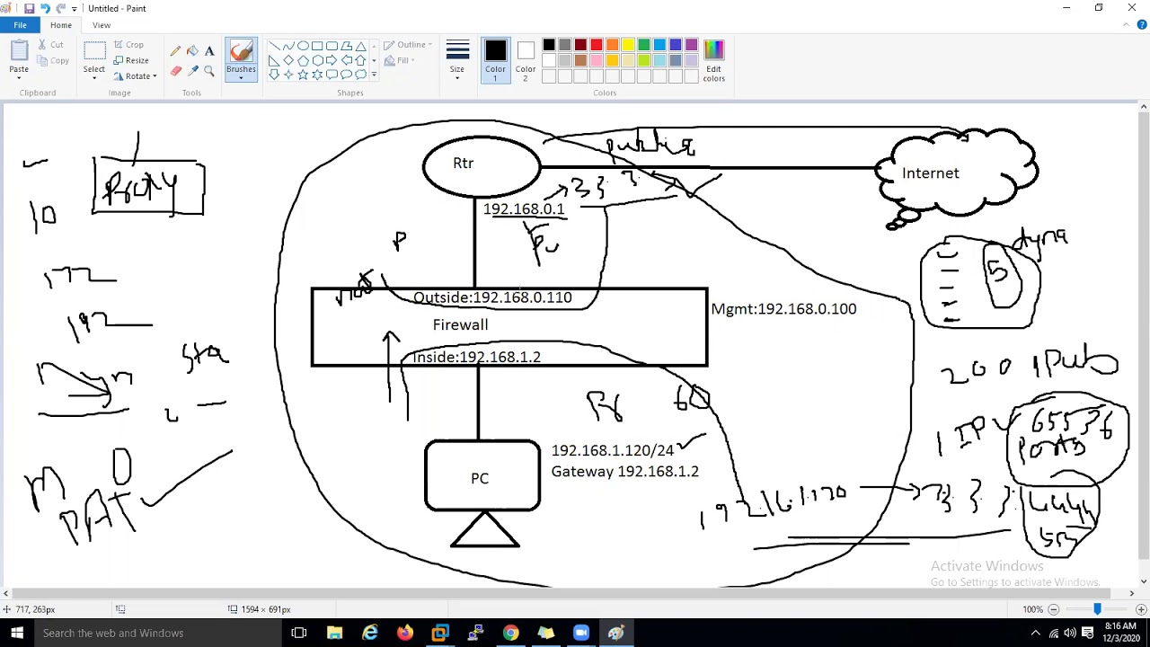Click the Redo arrow in title bar
The height and width of the screenshot is (647, 1150).
point(60,8)
